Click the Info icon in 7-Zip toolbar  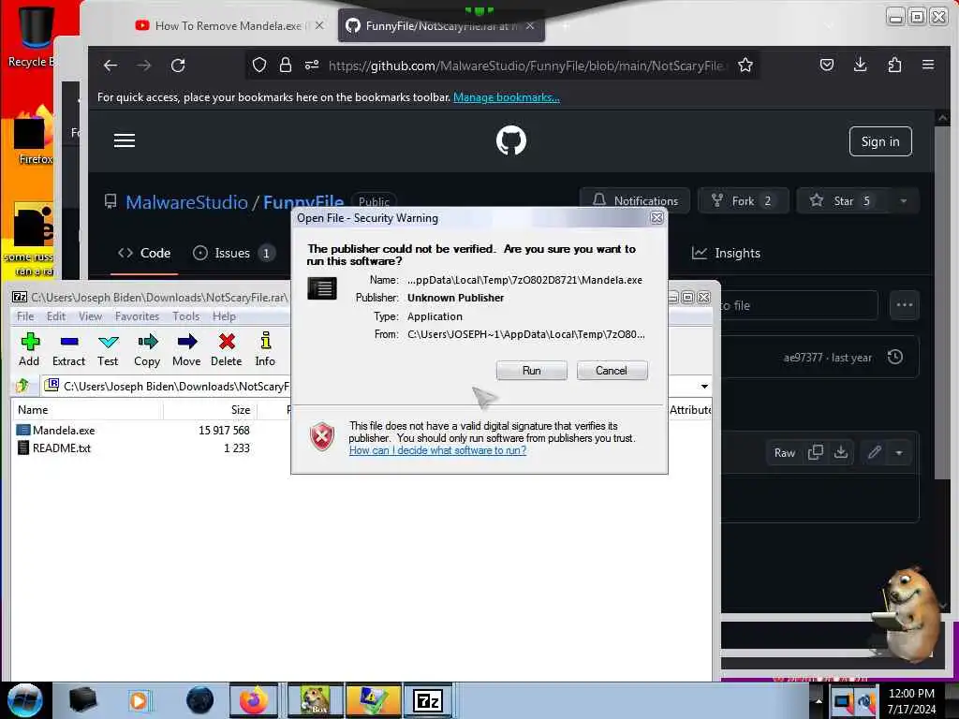click(x=265, y=350)
